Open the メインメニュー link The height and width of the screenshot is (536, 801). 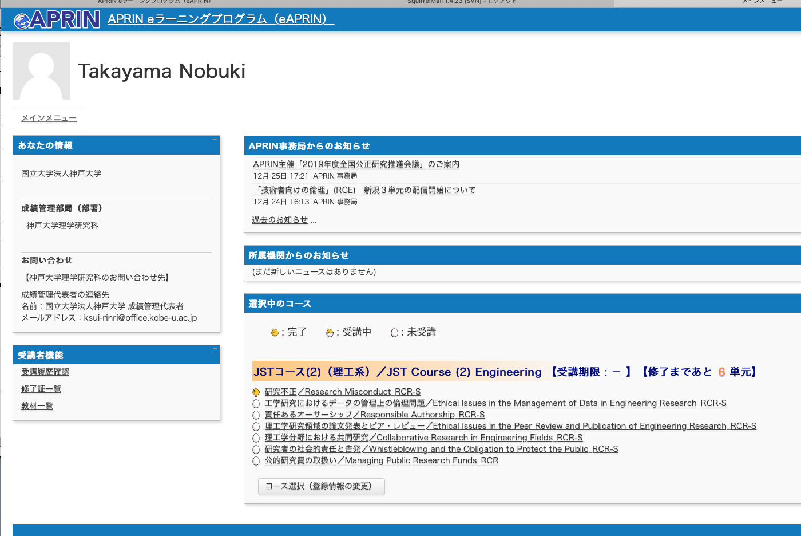point(49,118)
